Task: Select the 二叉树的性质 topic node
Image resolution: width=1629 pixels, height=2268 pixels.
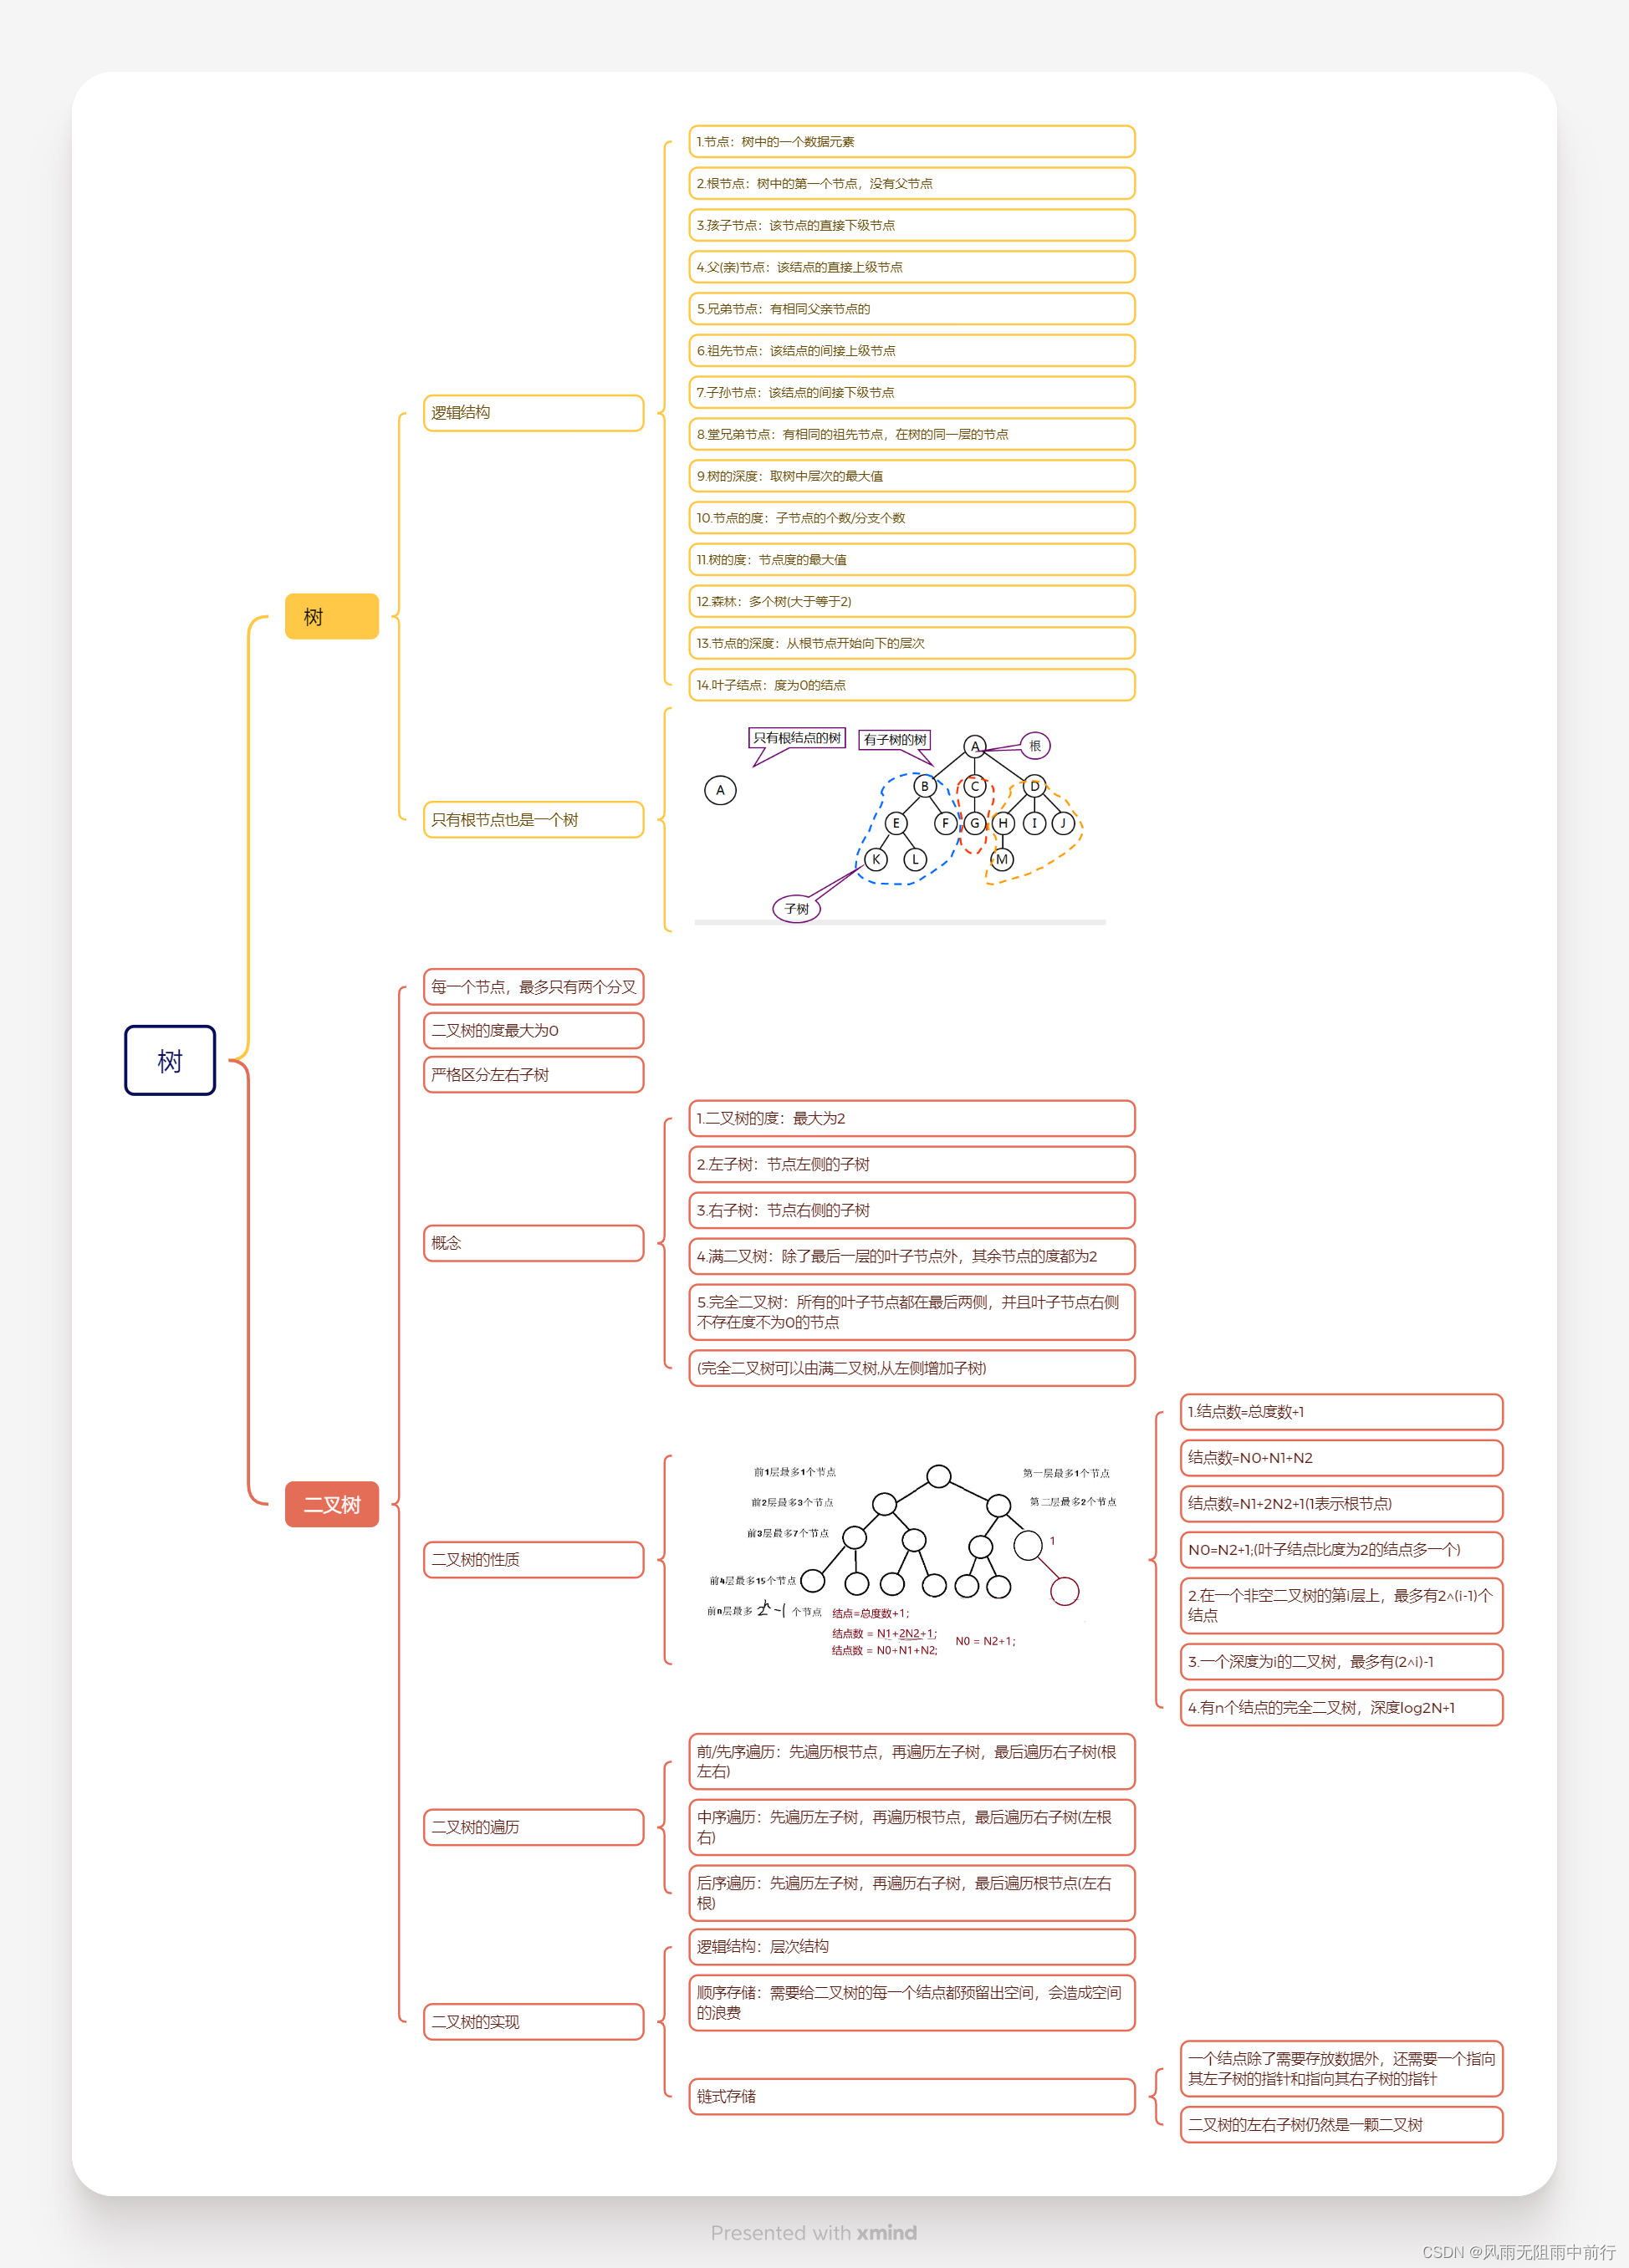Action: pyautogui.click(x=533, y=1559)
